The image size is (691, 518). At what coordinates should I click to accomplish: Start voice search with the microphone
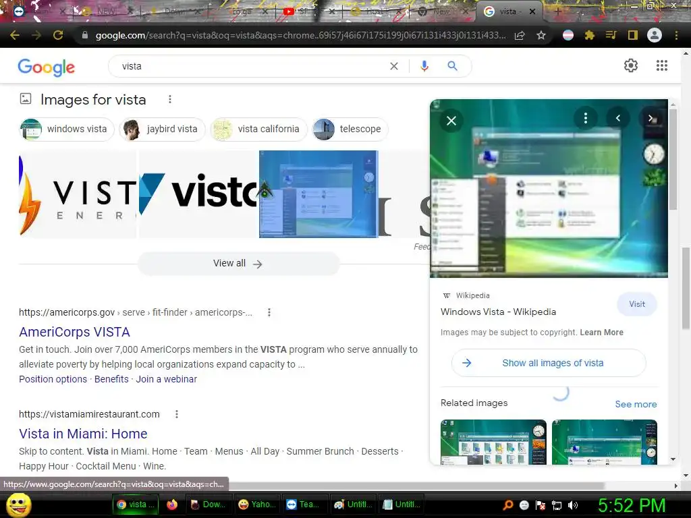coord(424,66)
